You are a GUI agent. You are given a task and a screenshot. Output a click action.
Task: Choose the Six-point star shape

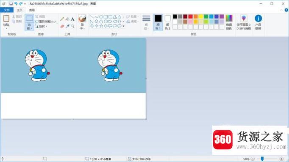tap(106, 26)
